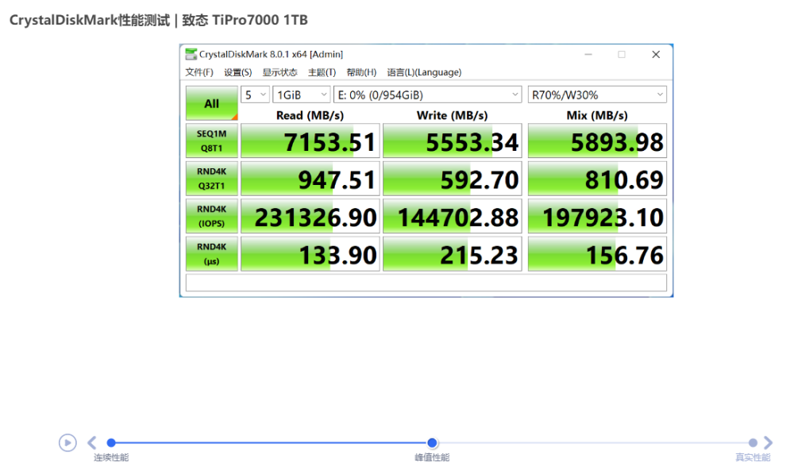Image resolution: width=794 pixels, height=470 pixels.
Task: Click the empty comment field below results
Action: click(426, 283)
